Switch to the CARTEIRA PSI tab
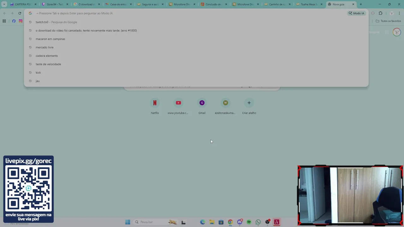Screen dimensions: 404x227 coord(23,4)
